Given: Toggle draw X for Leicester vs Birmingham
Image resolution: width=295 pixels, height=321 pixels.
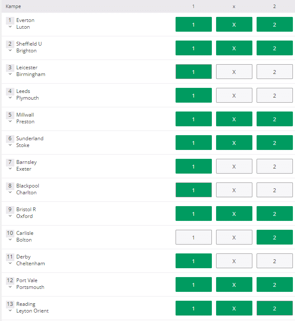Looking at the screenshot, I should point(234,72).
